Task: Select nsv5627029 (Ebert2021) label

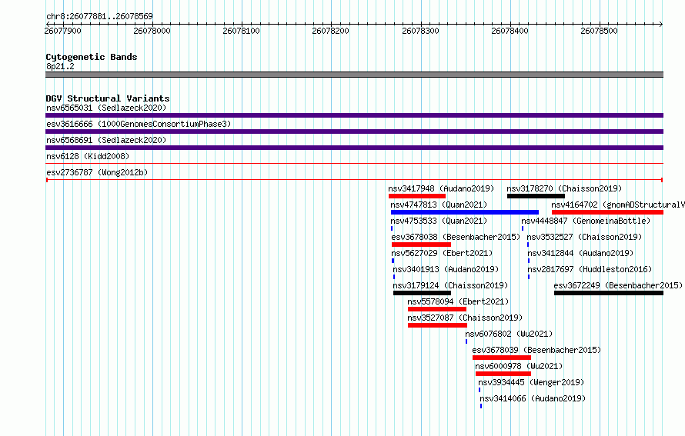Action: (442, 253)
